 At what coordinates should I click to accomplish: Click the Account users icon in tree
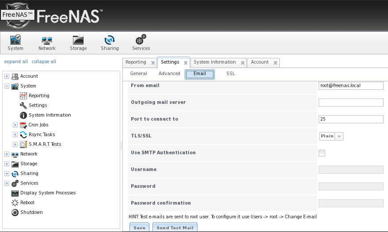(x=15, y=76)
